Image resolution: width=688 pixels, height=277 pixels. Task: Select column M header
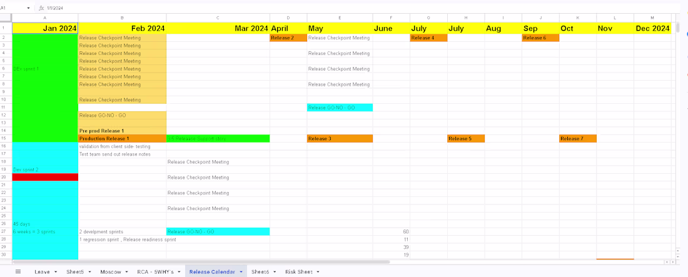[652, 18]
